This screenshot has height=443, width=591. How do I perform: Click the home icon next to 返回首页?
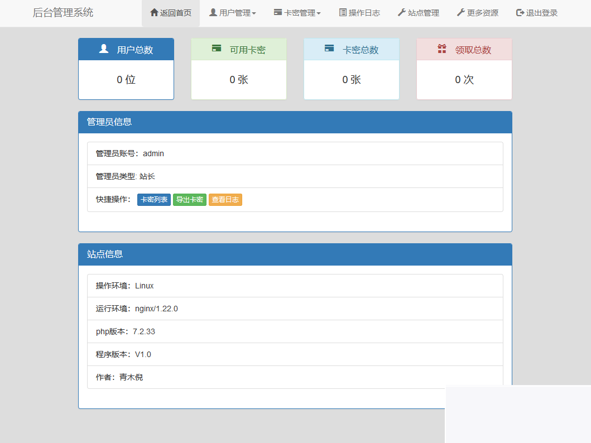pos(155,13)
